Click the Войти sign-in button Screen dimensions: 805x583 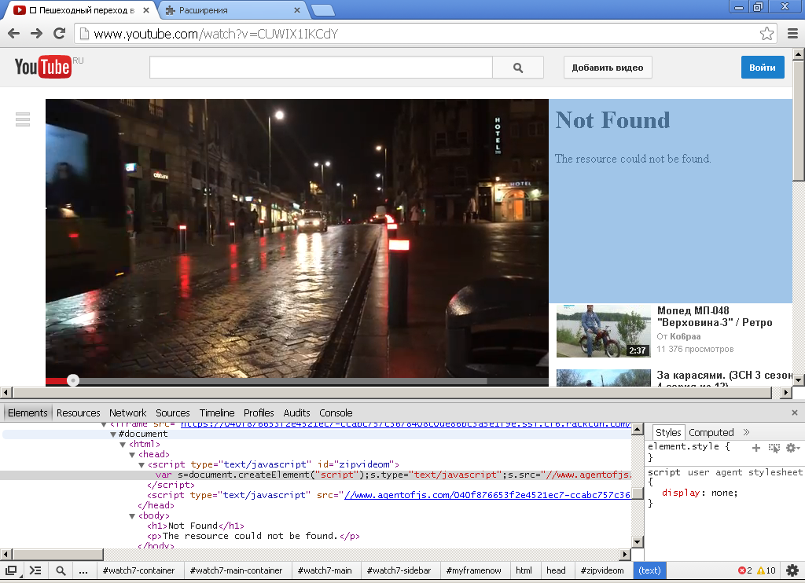pyautogui.click(x=763, y=68)
